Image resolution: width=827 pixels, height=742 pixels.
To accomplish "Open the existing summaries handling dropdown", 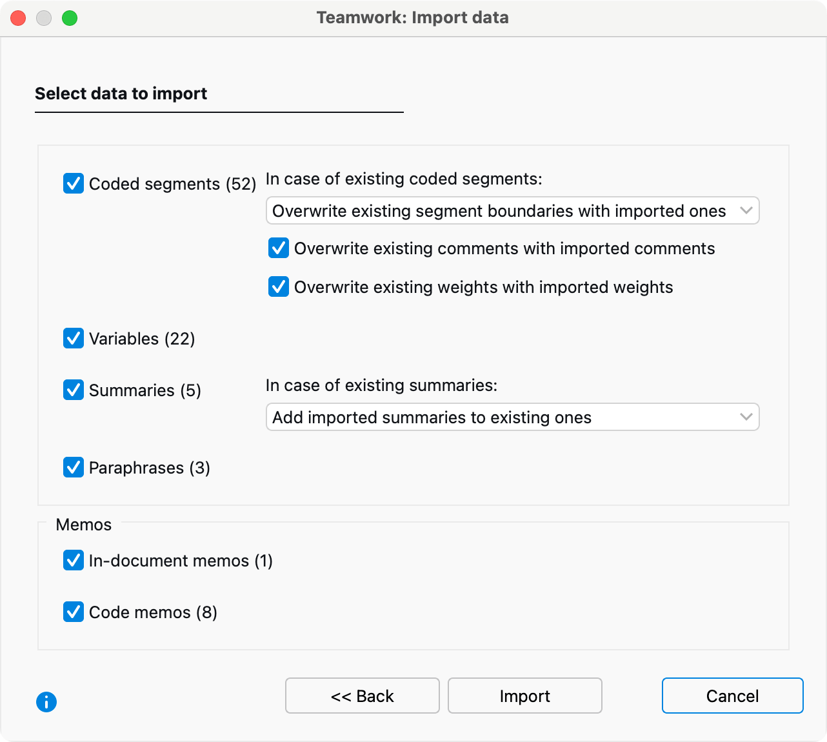I will tap(513, 417).
